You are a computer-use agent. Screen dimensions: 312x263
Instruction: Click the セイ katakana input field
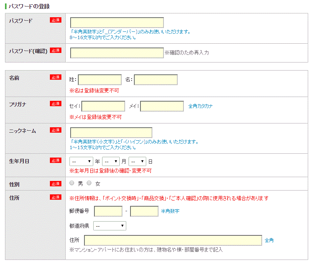click(103, 106)
